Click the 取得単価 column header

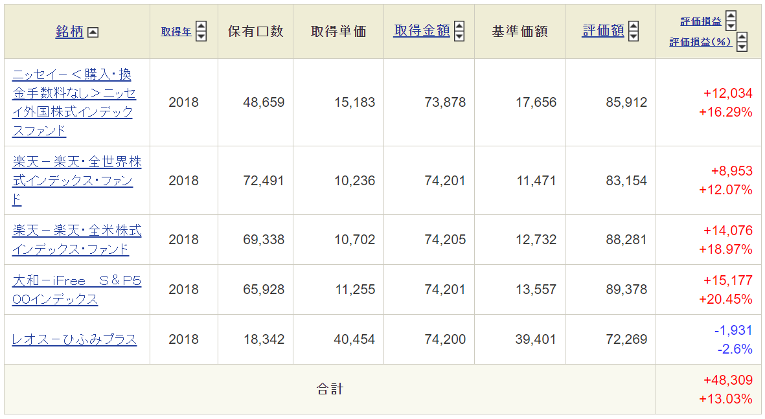339,32
